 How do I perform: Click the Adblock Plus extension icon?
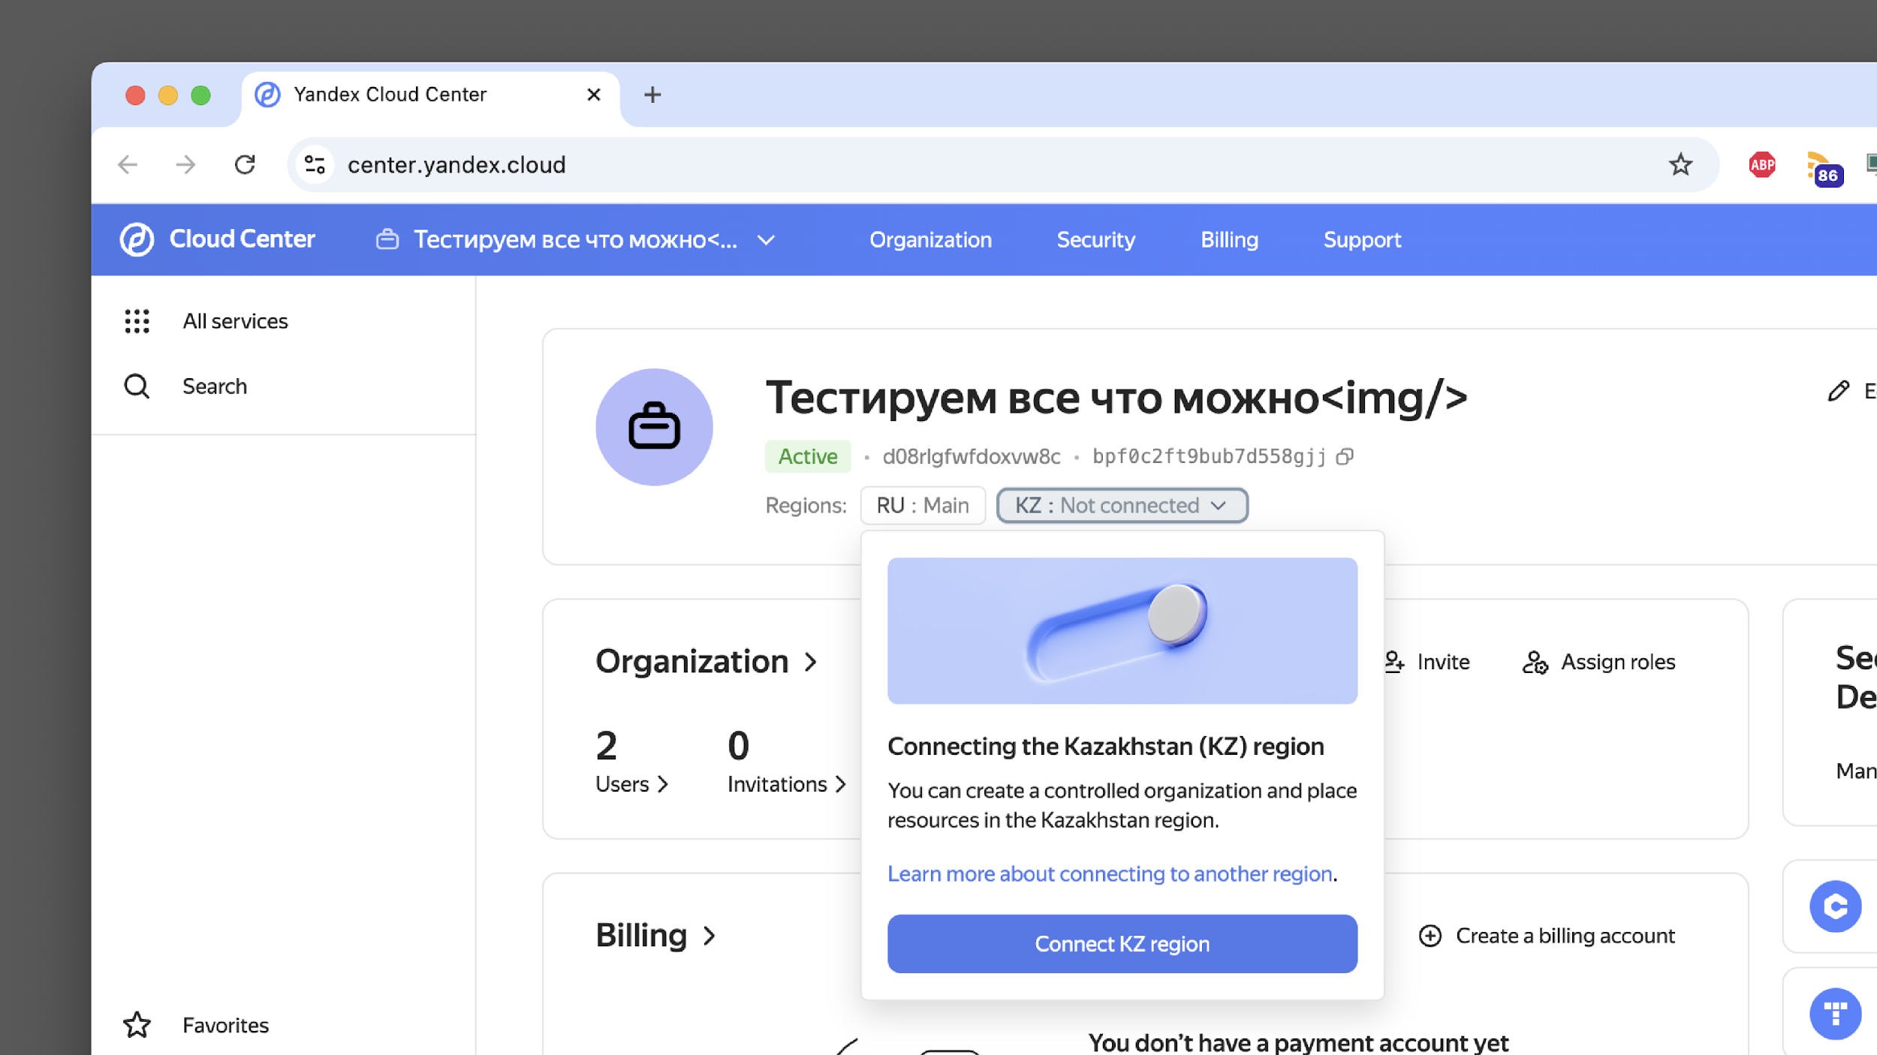pyautogui.click(x=1762, y=164)
